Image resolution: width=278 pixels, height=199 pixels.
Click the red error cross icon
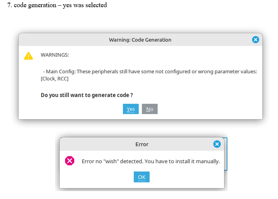click(x=69, y=161)
